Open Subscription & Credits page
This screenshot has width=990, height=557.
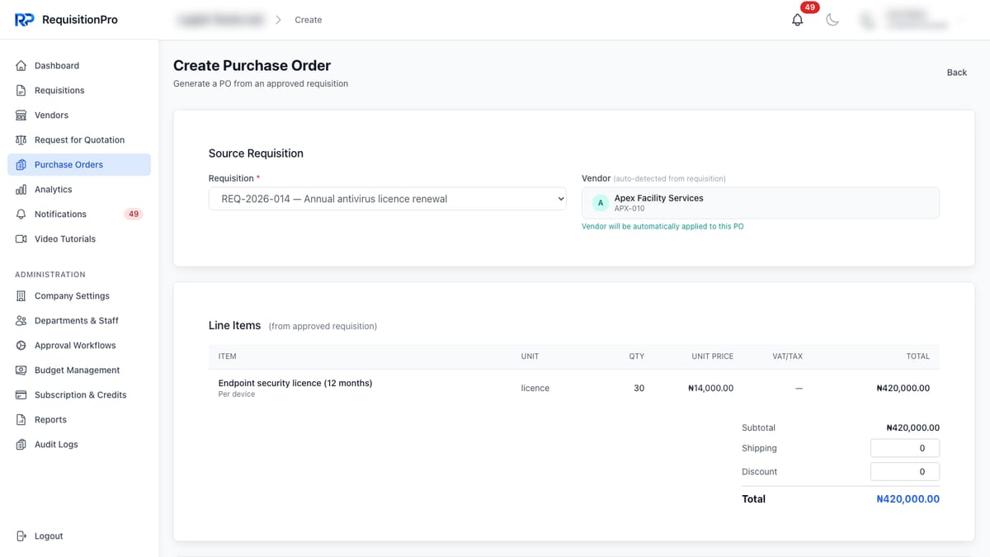click(79, 395)
